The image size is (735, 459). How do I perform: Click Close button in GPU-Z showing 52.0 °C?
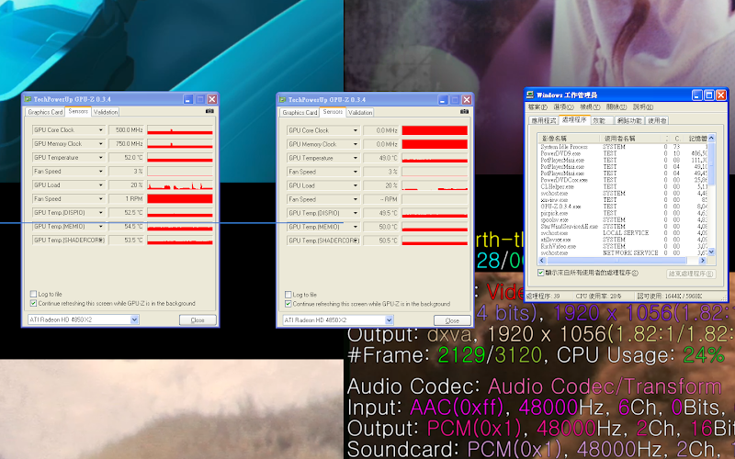coord(198,319)
